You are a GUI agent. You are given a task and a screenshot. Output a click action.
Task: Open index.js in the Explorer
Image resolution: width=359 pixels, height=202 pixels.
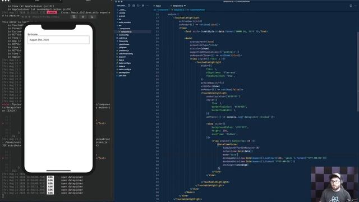122,66
